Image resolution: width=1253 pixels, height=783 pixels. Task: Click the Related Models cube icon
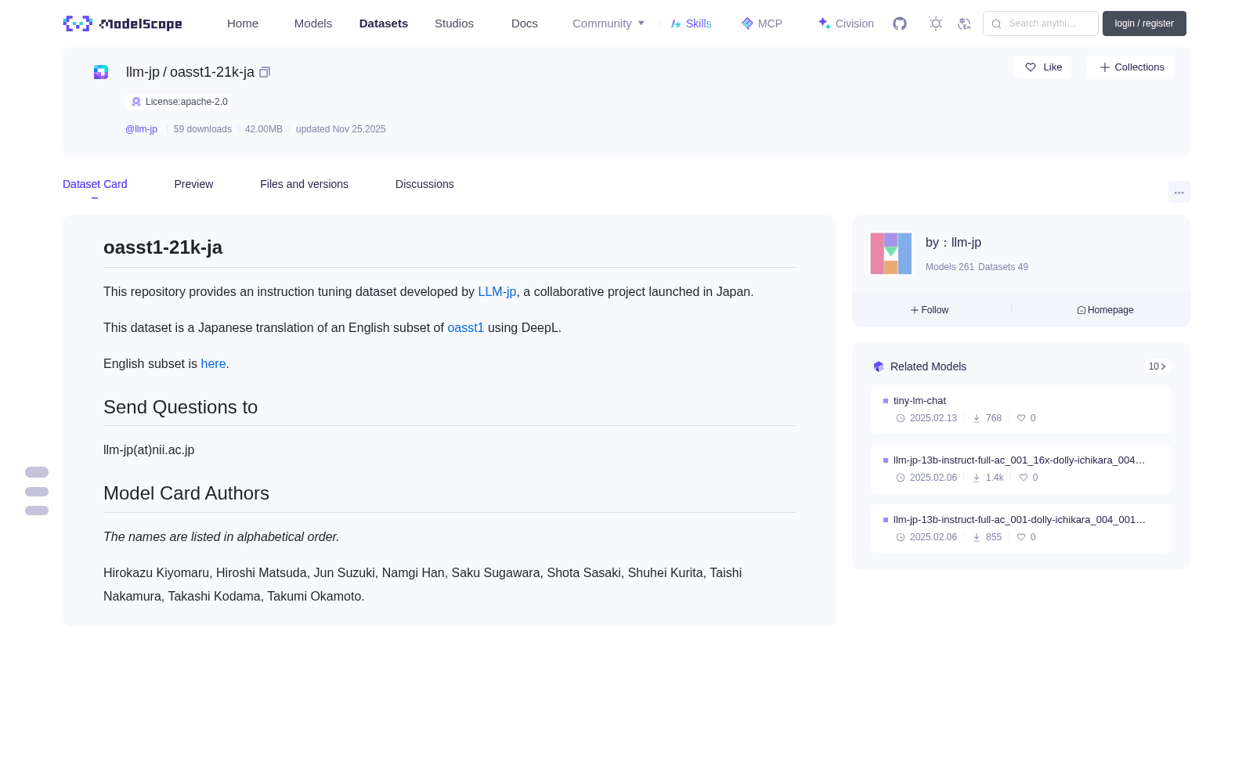(x=879, y=366)
